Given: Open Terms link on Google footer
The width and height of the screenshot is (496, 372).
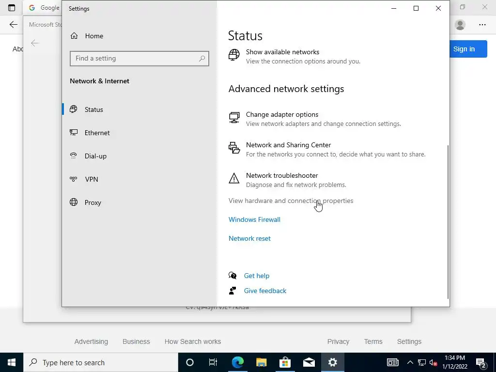Looking at the screenshot, I should coord(373,341).
